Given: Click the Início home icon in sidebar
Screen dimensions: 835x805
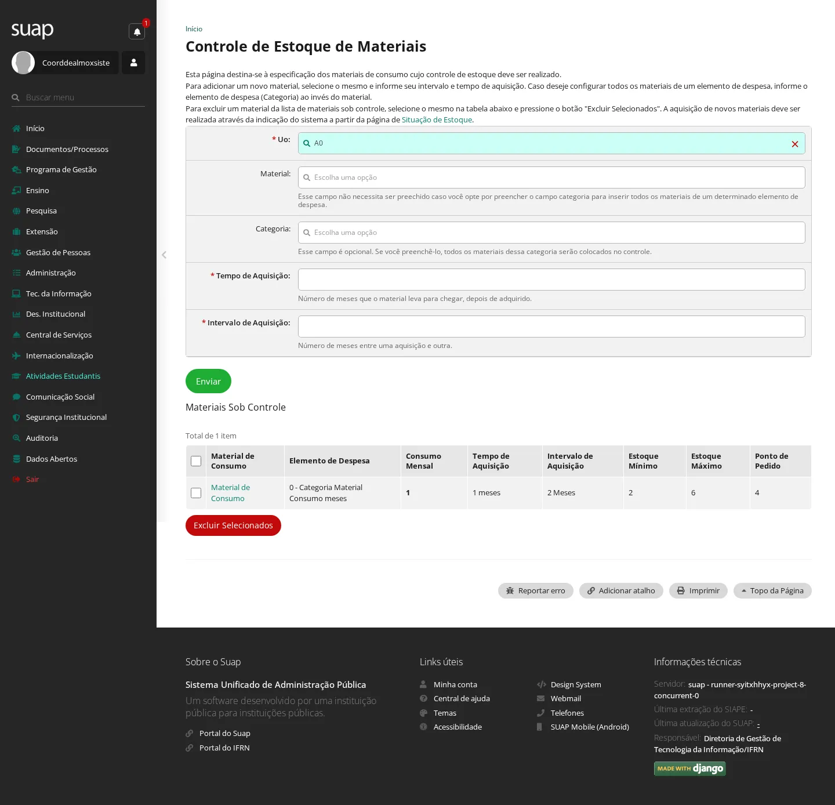Looking at the screenshot, I should (16, 128).
